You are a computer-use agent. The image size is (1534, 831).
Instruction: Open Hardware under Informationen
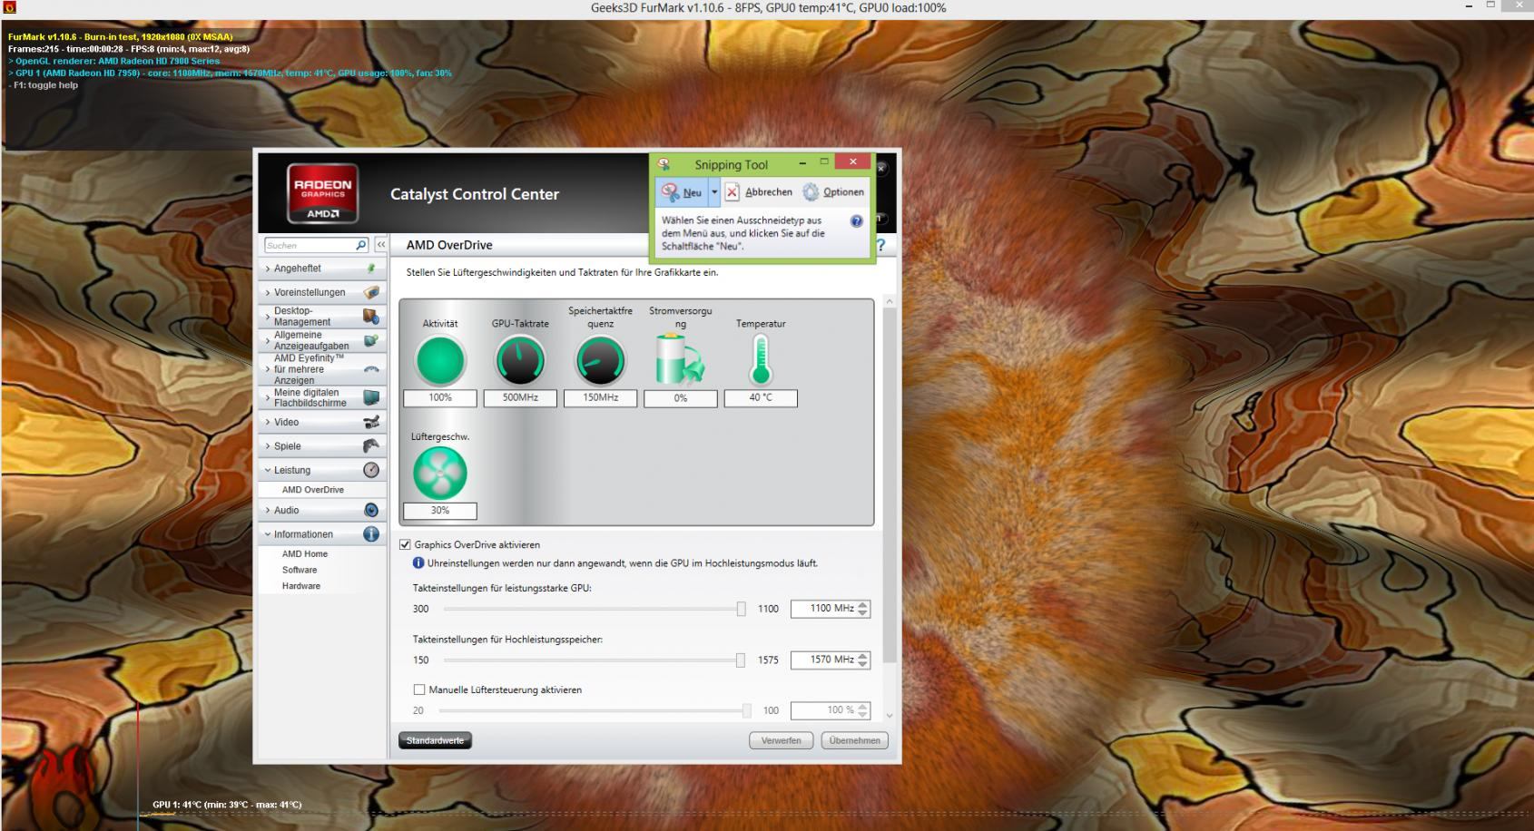(301, 586)
